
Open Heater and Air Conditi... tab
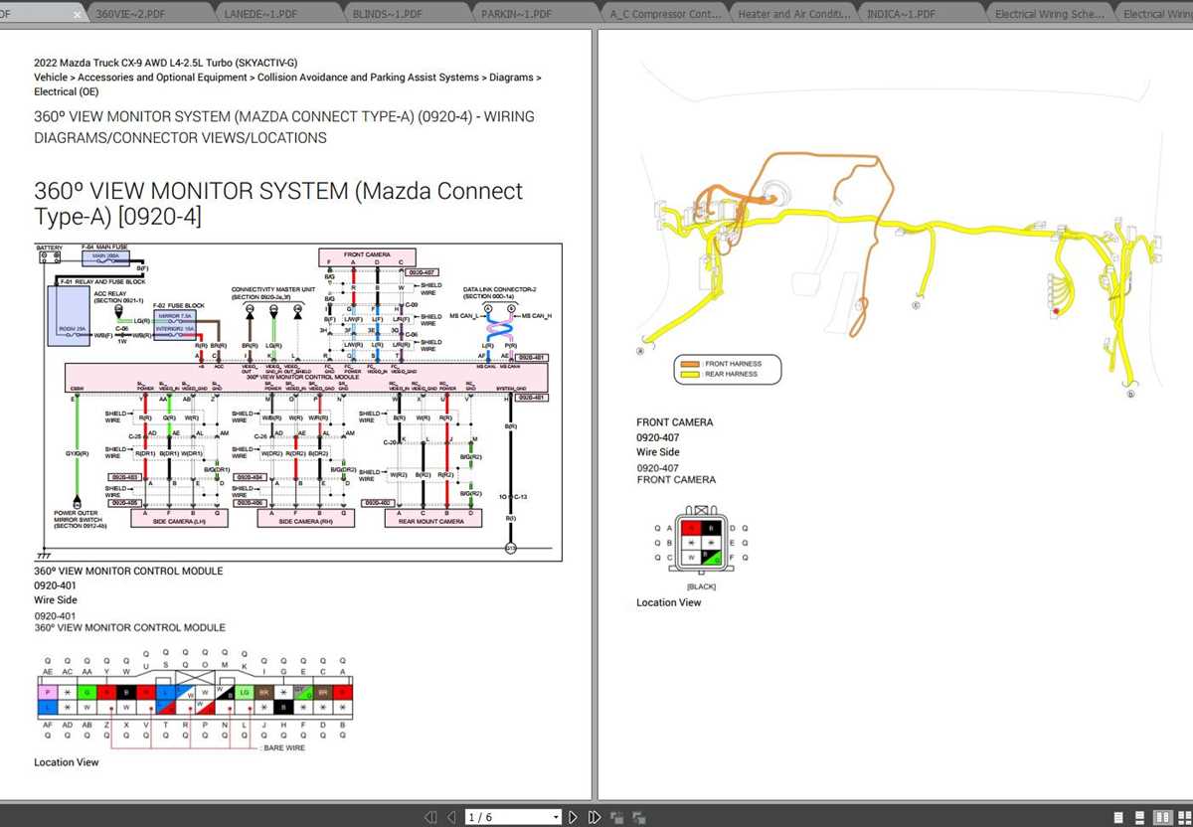tap(794, 14)
